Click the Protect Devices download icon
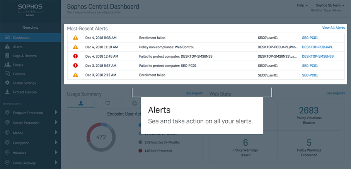The image size is (351, 169). click(7, 92)
